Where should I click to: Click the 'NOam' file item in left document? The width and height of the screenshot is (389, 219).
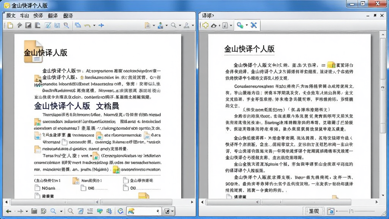(x=45, y=188)
